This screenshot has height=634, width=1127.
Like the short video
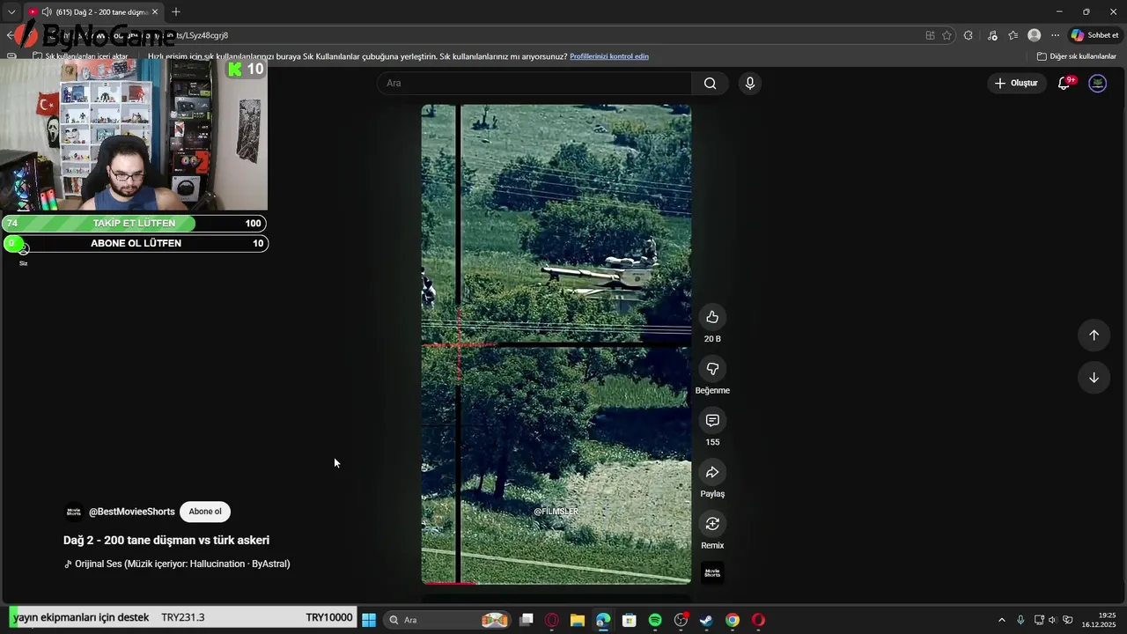(x=712, y=317)
